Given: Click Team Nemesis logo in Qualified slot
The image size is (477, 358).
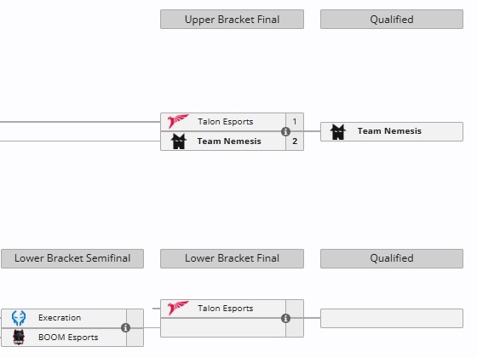Looking at the screenshot, I should click(338, 132).
